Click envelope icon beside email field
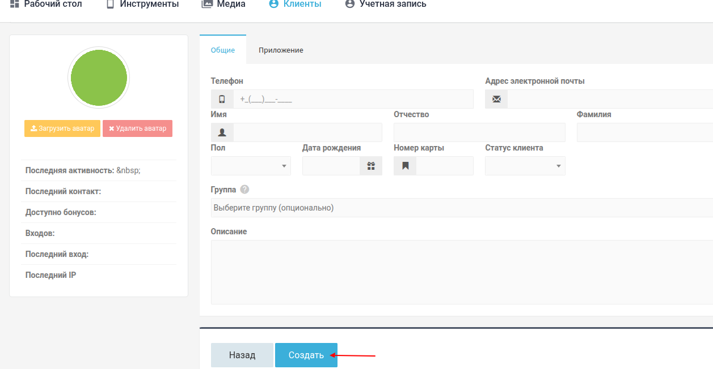This screenshot has width=713, height=369. point(496,99)
